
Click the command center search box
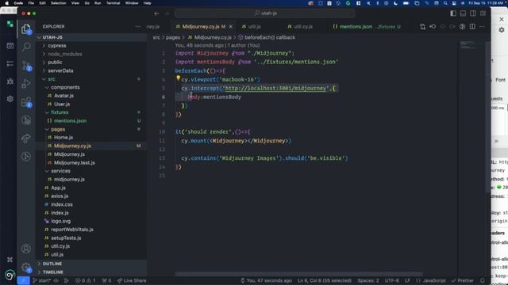pos(264,13)
